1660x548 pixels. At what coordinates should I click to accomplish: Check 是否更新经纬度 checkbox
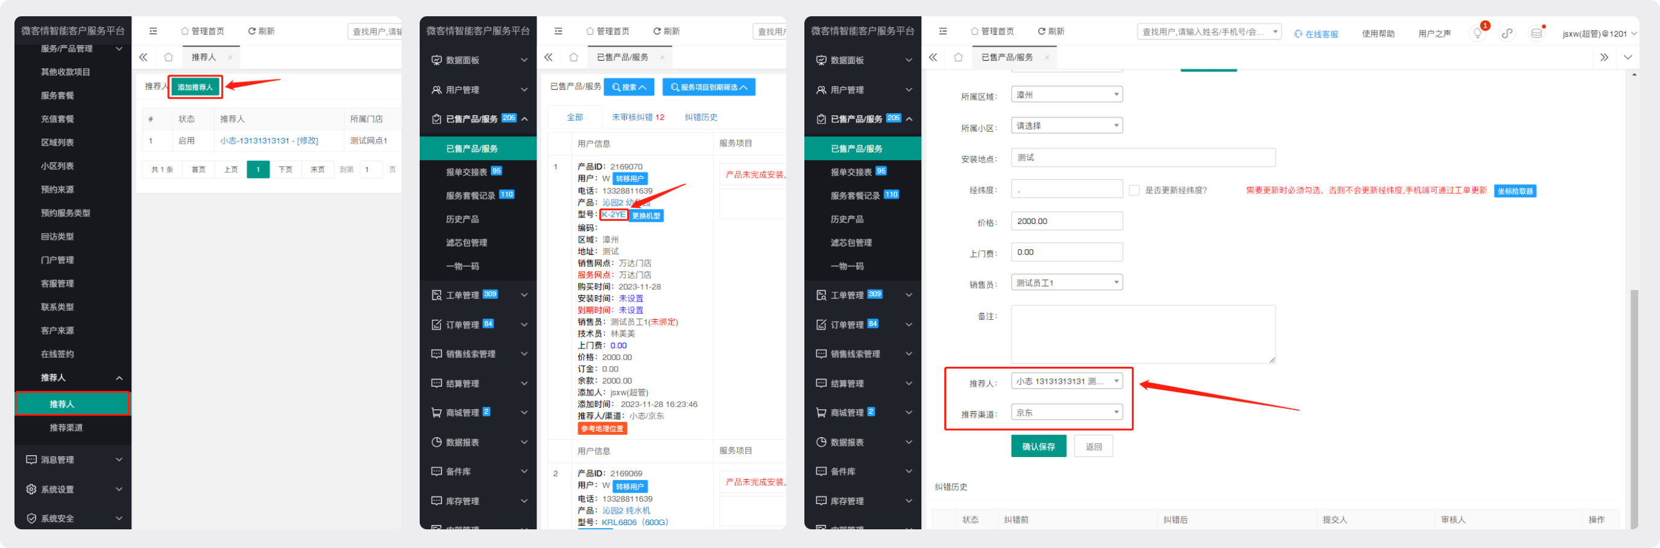(x=1134, y=190)
